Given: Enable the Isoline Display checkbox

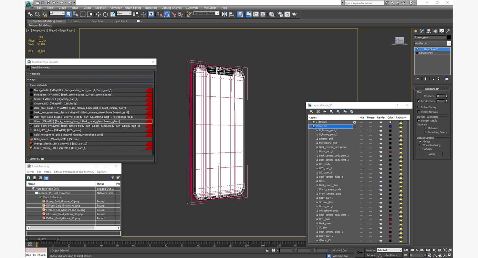Looking at the screenshot, I should click(419, 107).
